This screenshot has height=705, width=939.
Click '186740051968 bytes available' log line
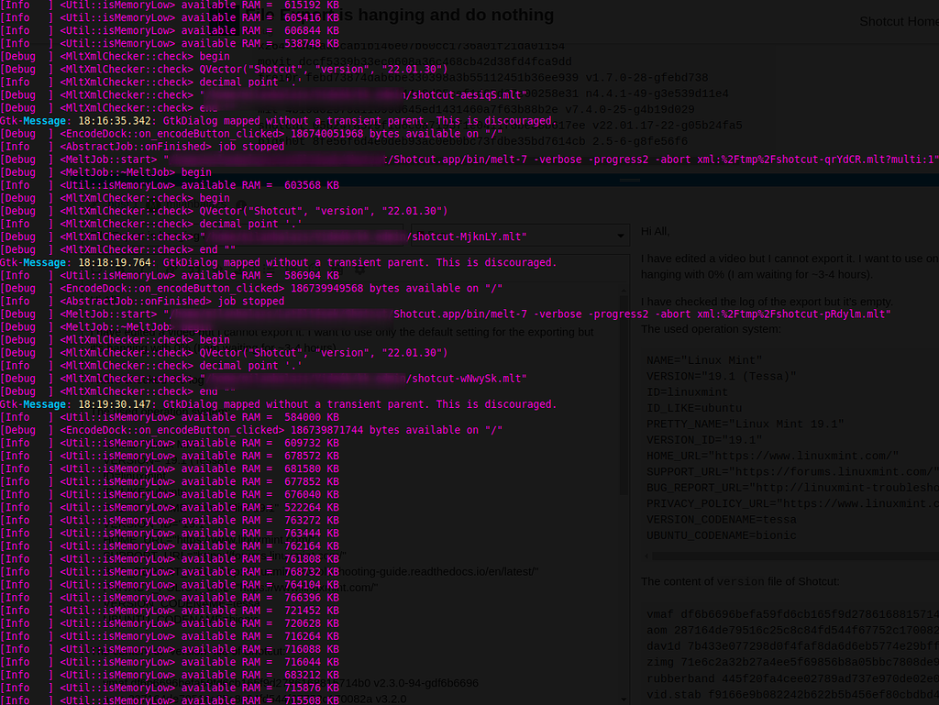(251, 134)
